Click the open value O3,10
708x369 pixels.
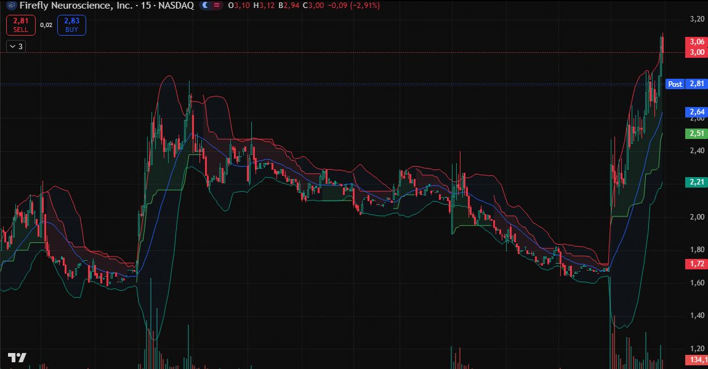click(239, 6)
